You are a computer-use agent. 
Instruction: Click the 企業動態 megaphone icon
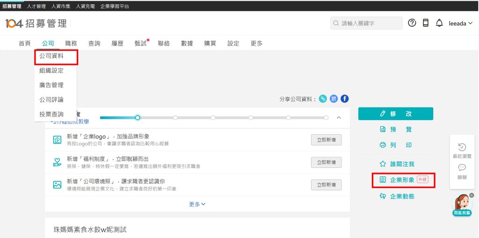pos(383,196)
